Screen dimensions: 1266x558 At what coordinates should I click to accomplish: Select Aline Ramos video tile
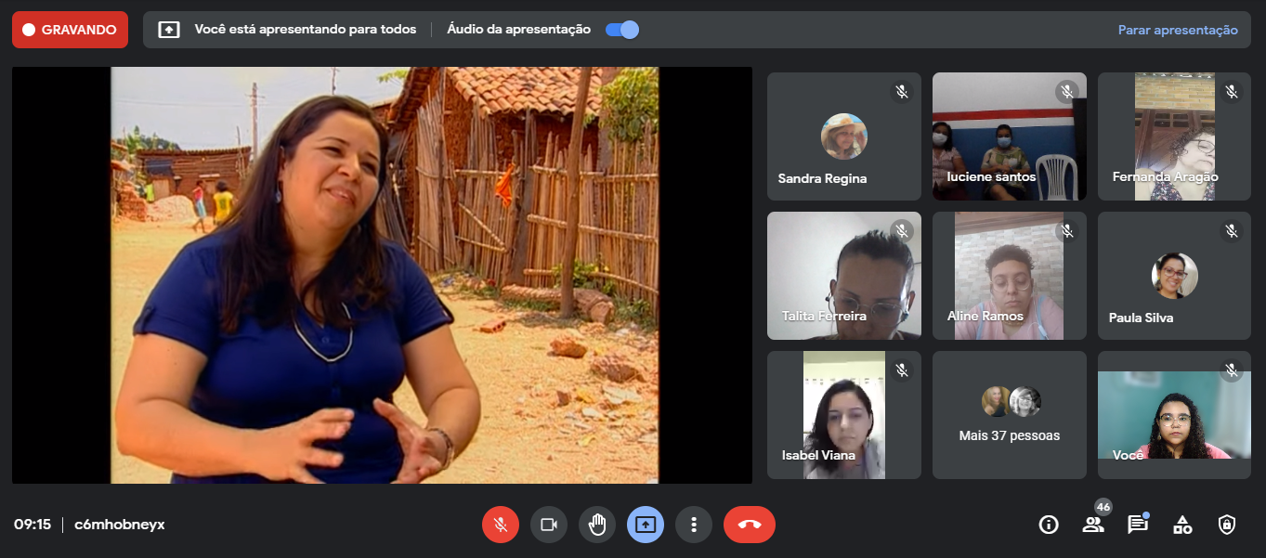1009,276
